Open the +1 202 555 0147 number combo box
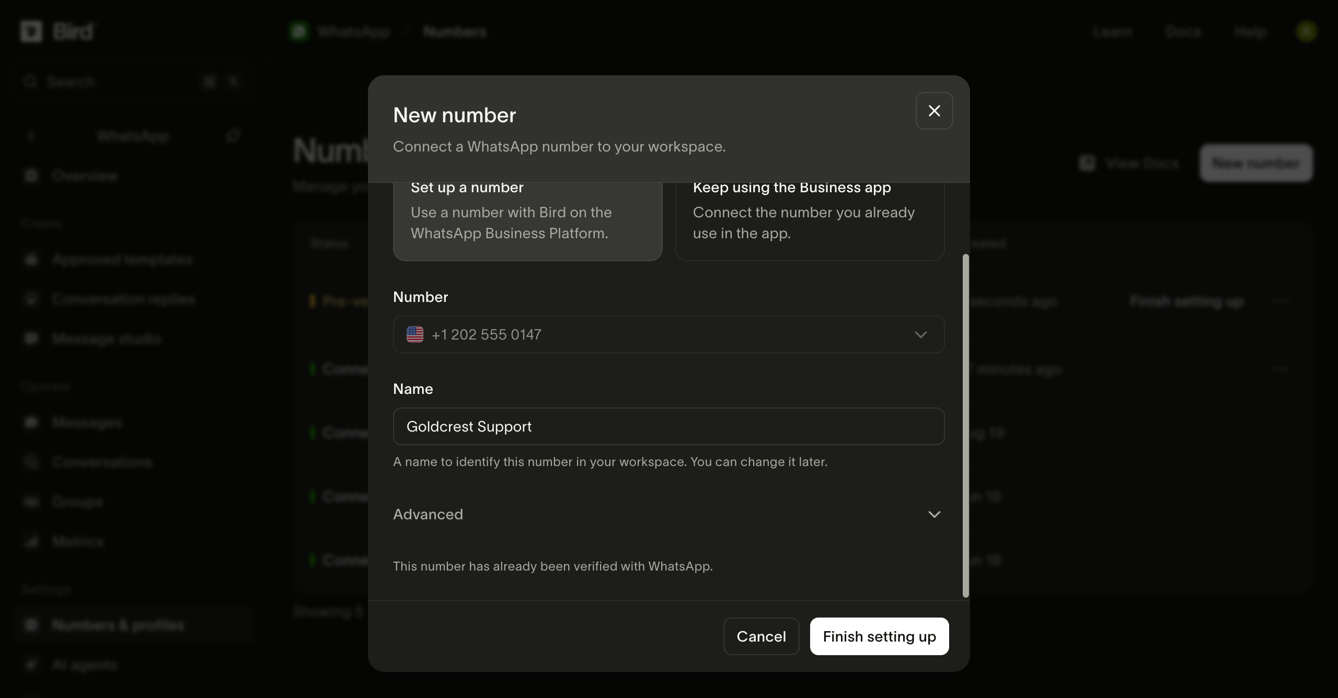This screenshot has width=1338, height=698. tap(668, 334)
